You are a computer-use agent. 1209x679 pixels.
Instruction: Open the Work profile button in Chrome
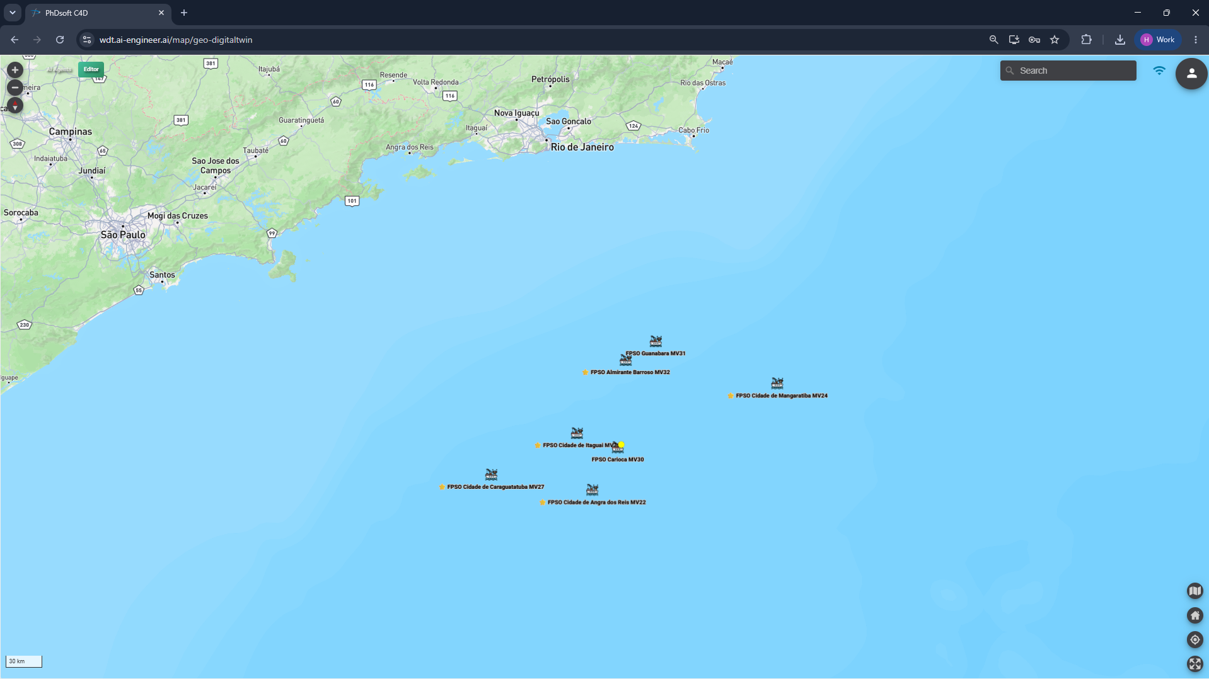[1158, 40]
